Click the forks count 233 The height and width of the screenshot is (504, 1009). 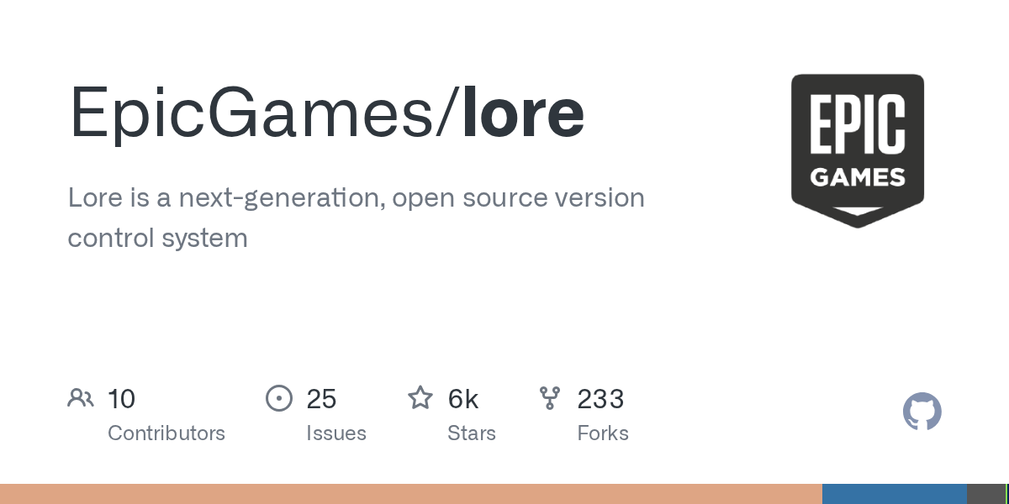600,399
